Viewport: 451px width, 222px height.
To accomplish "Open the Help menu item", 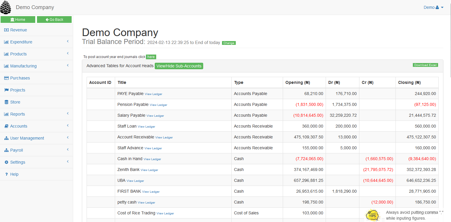I will [x=36, y=174].
